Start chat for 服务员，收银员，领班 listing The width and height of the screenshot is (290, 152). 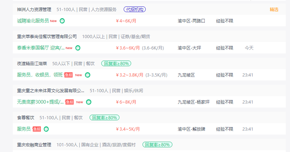[87, 75]
